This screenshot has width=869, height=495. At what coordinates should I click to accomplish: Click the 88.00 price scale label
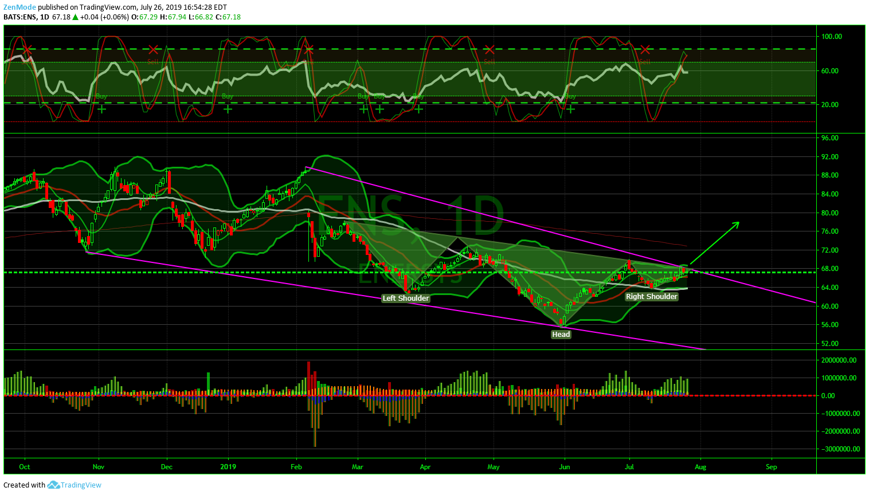[x=829, y=175]
